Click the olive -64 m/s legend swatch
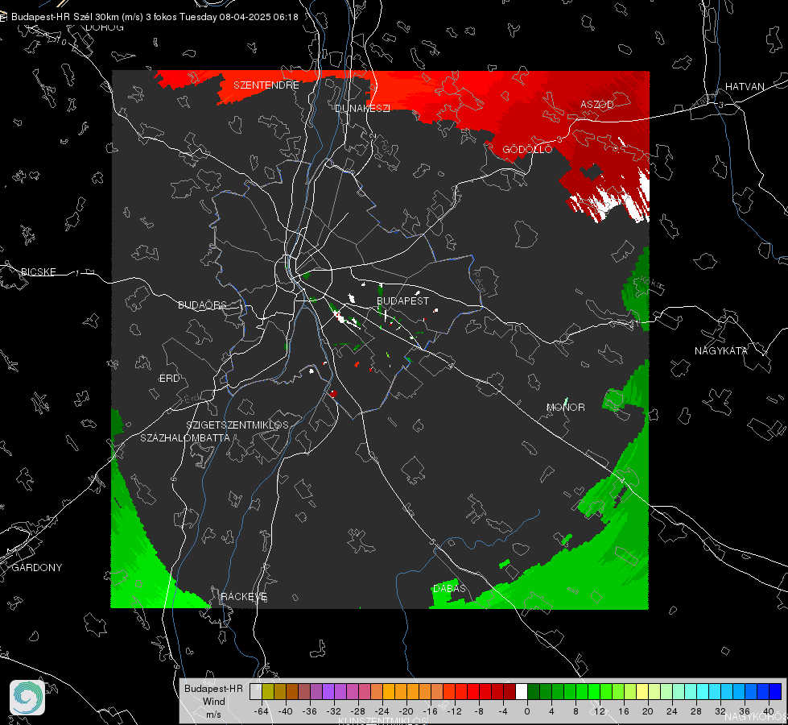Viewport: 788px width, 725px height. click(267, 692)
